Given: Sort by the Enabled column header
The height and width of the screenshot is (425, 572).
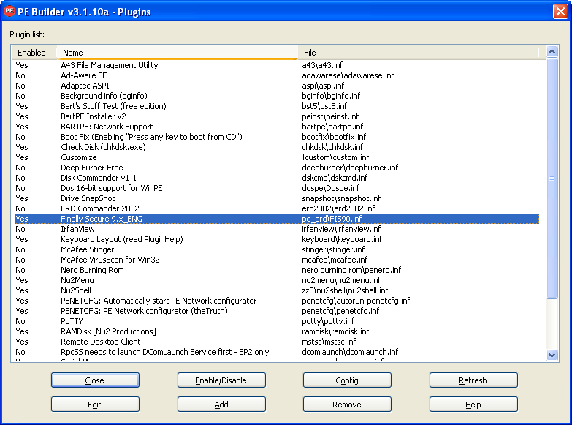Looking at the screenshot, I should (33, 53).
